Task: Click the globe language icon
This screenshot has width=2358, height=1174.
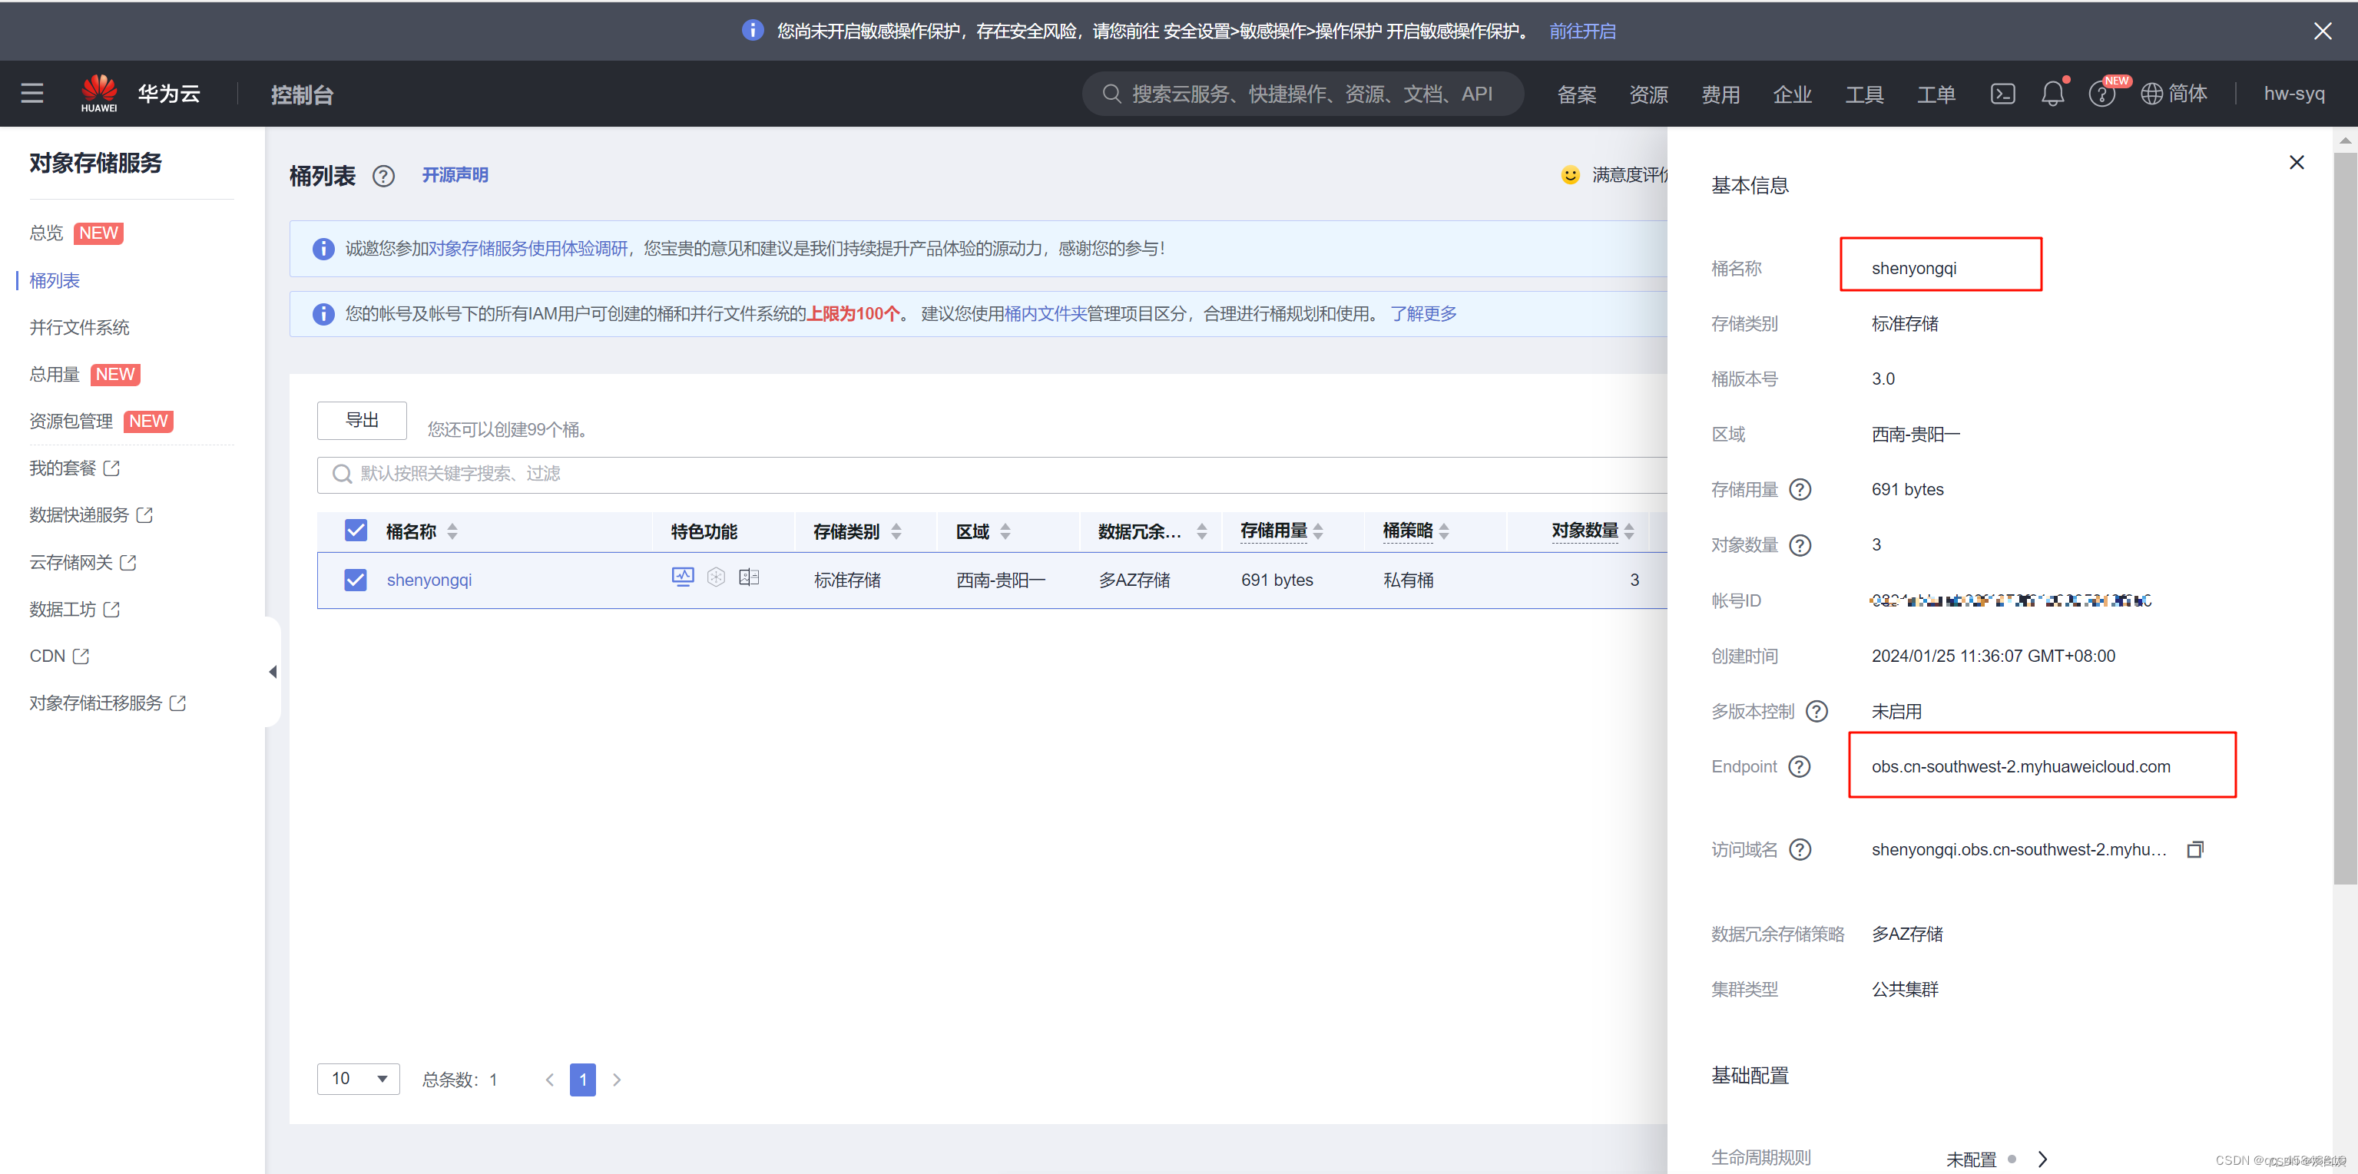Action: tap(2151, 94)
